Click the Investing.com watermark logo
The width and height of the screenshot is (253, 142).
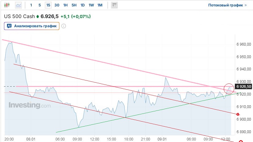tap(30, 106)
